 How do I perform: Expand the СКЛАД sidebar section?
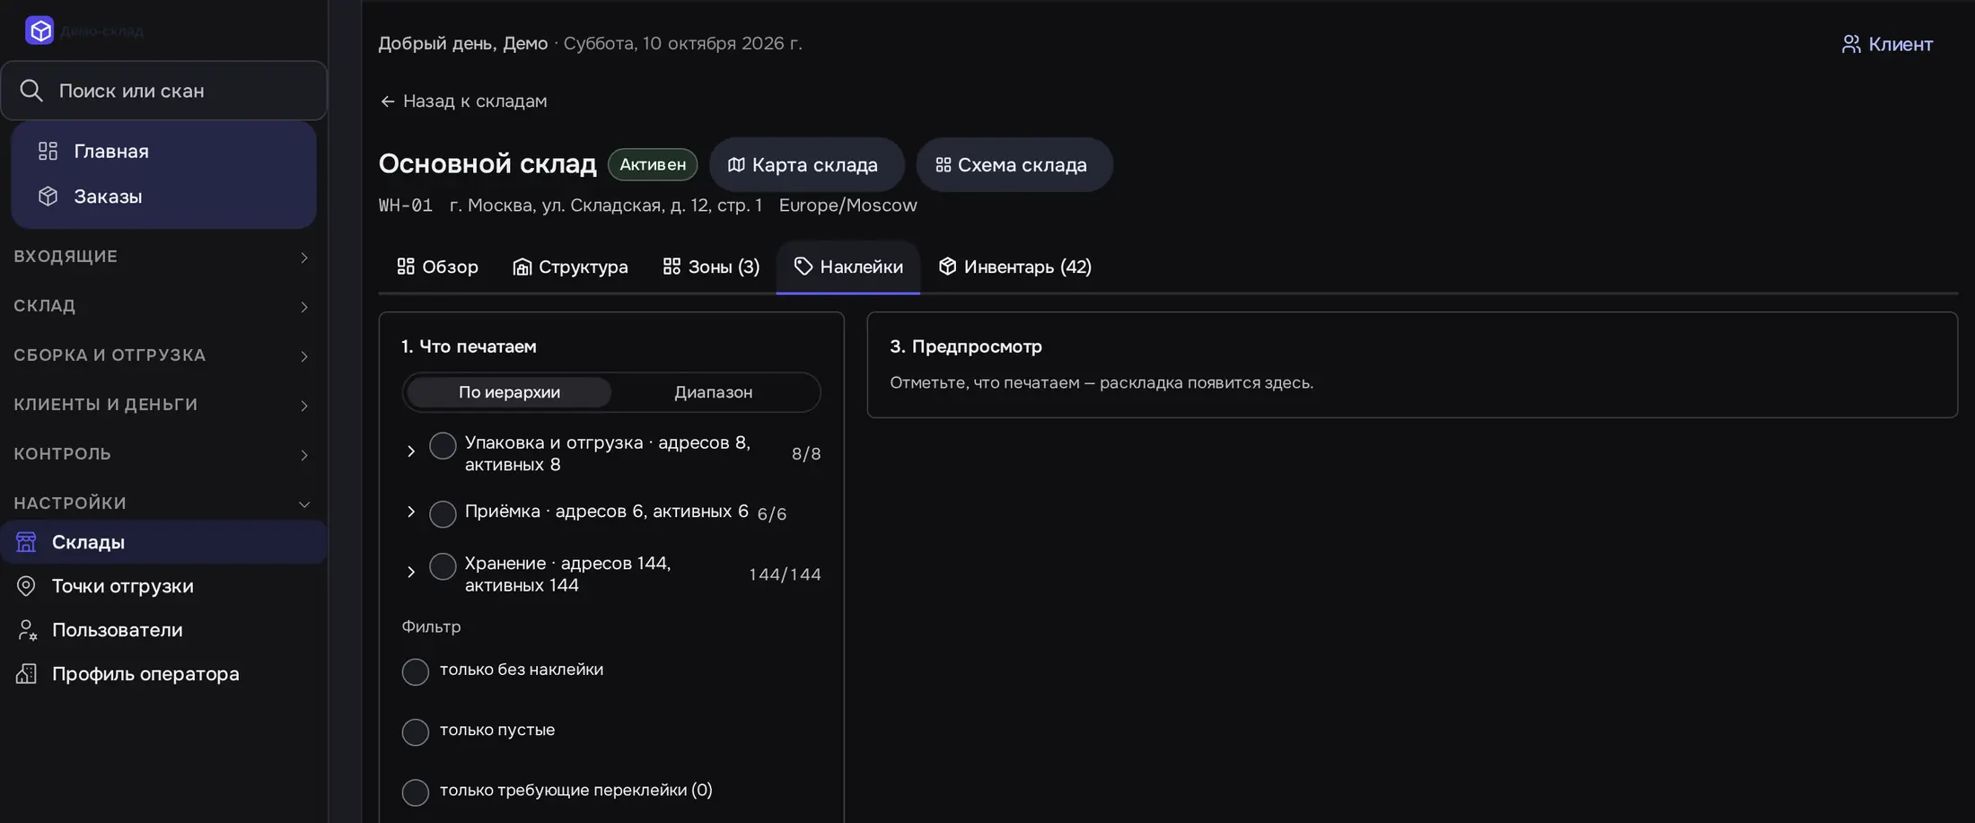click(x=163, y=306)
